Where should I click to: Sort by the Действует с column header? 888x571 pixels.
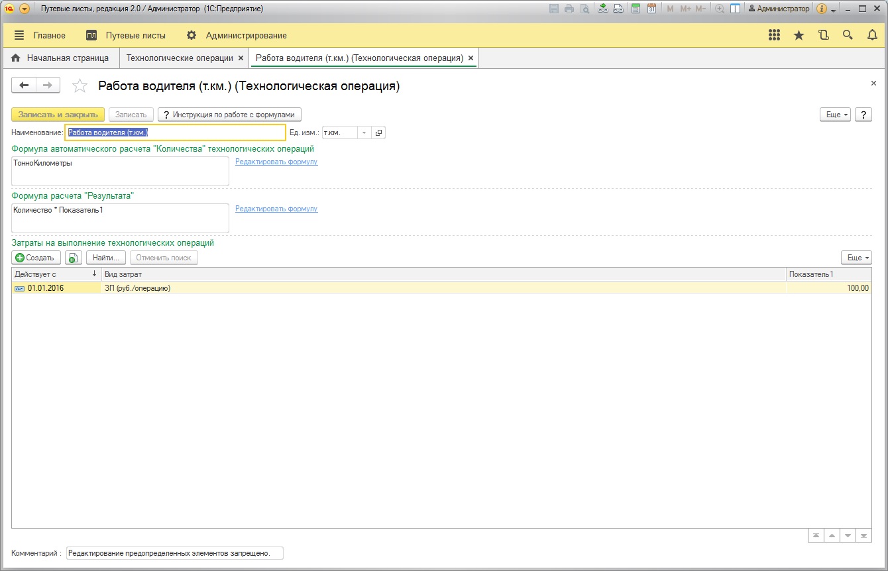pyautogui.click(x=56, y=274)
